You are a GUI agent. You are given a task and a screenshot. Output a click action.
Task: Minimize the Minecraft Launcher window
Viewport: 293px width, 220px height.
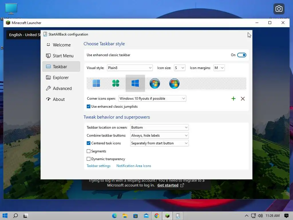(x=257, y=23)
